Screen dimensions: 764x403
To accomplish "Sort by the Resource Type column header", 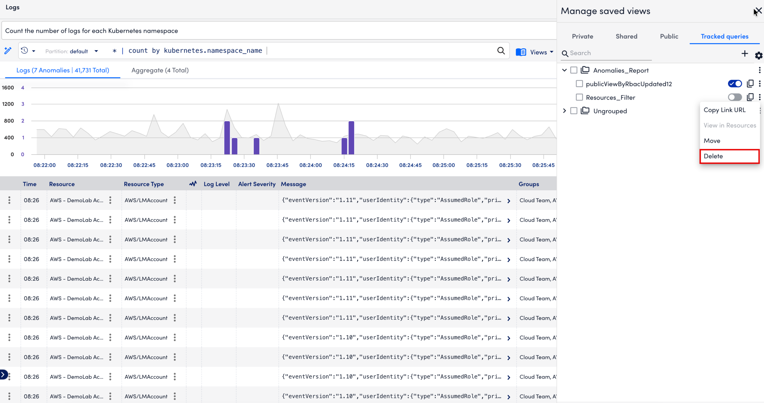I will coord(144,184).
